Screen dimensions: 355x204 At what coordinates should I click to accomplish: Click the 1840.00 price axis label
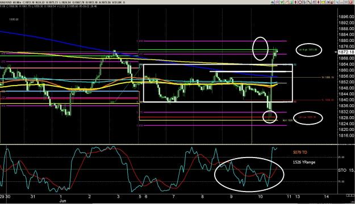tap(346, 100)
